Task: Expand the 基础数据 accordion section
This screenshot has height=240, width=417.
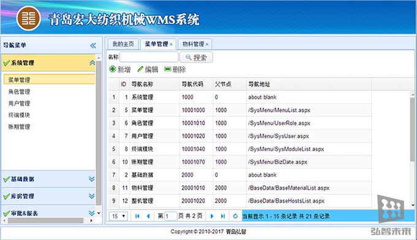Action: click(x=92, y=179)
